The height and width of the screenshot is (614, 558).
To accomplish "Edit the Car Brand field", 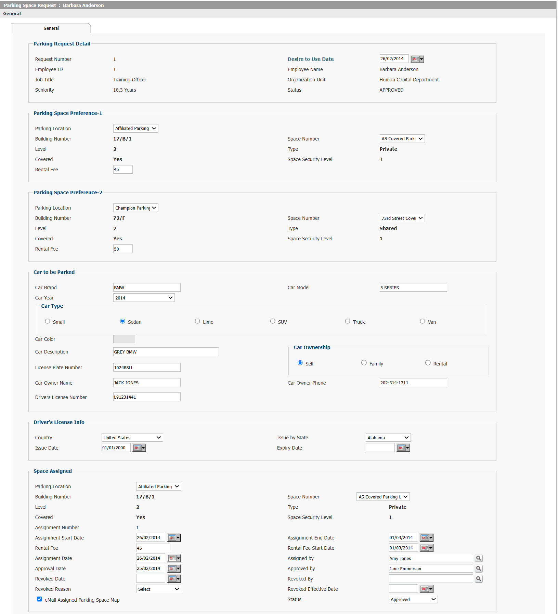I will pyautogui.click(x=147, y=288).
